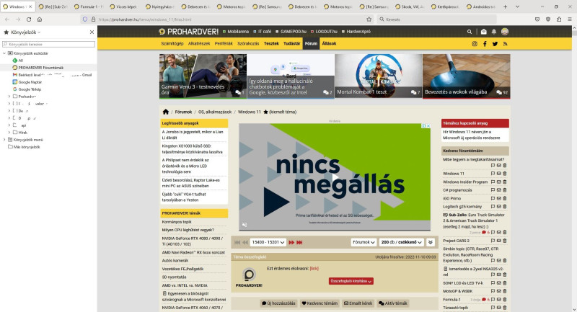The height and width of the screenshot is (312, 577).
Task: Focus the browser Keresés search box
Action: 437,19
